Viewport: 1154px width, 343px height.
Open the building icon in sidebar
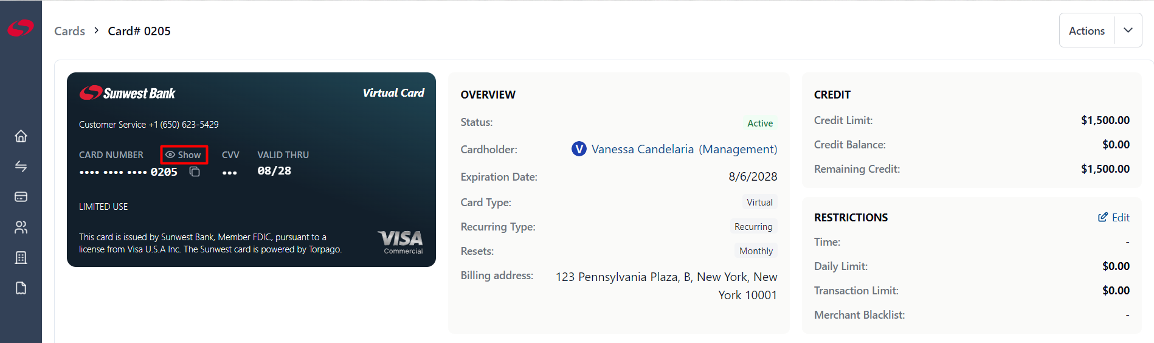pos(21,258)
